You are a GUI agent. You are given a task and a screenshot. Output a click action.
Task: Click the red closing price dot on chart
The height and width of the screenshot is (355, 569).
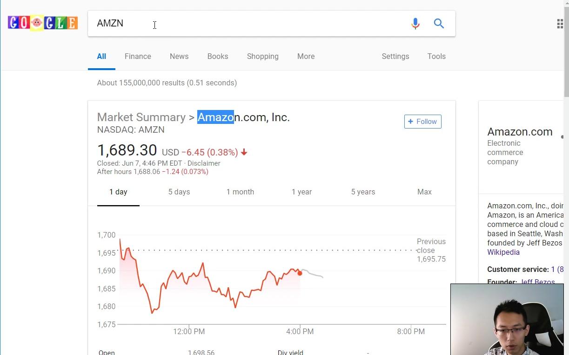click(300, 273)
